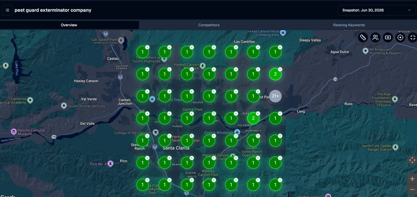Click the Cali Splash Park pin icon
Viewport: 417px width, 197px height.
point(121,40)
